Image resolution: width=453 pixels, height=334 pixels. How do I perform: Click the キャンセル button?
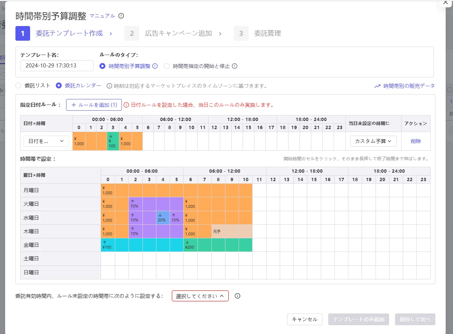(x=305, y=319)
